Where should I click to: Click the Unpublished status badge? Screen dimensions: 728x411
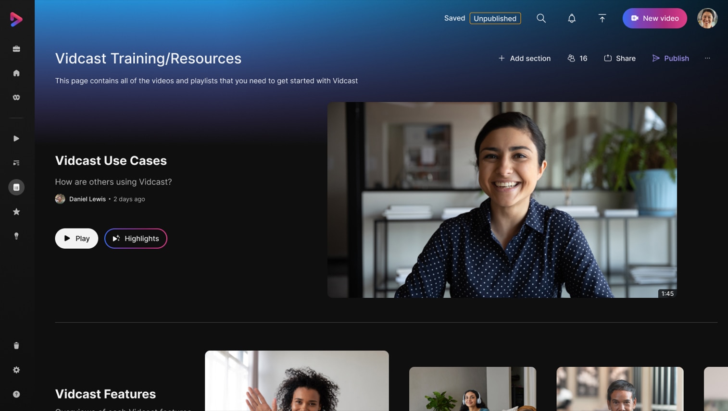pyautogui.click(x=495, y=18)
